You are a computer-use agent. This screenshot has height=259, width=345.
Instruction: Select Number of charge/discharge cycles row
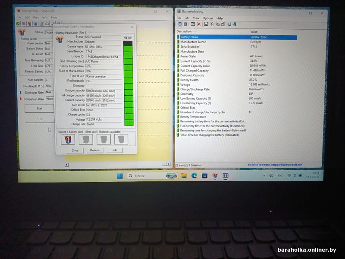(237, 112)
